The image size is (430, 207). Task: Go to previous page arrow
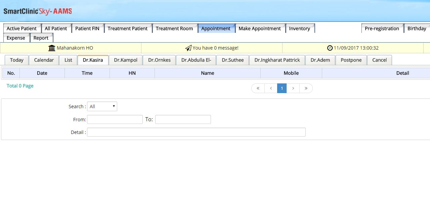coord(271,88)
